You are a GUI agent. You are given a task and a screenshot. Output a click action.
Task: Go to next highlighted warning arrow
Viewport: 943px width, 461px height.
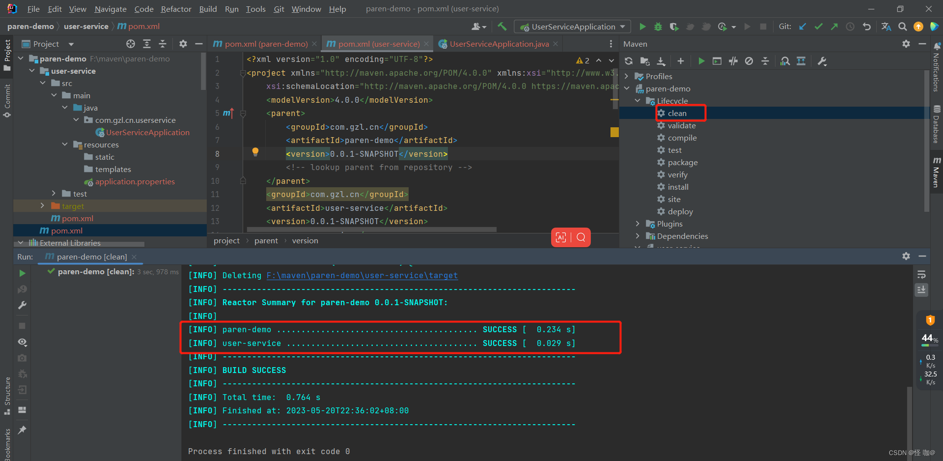[611, 60]
